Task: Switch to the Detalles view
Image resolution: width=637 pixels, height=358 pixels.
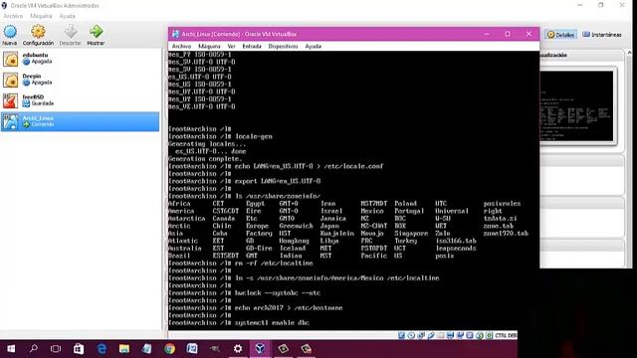Action: [x=560, y=35]
